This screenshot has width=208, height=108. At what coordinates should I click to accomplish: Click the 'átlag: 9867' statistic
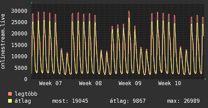(128, 101)
